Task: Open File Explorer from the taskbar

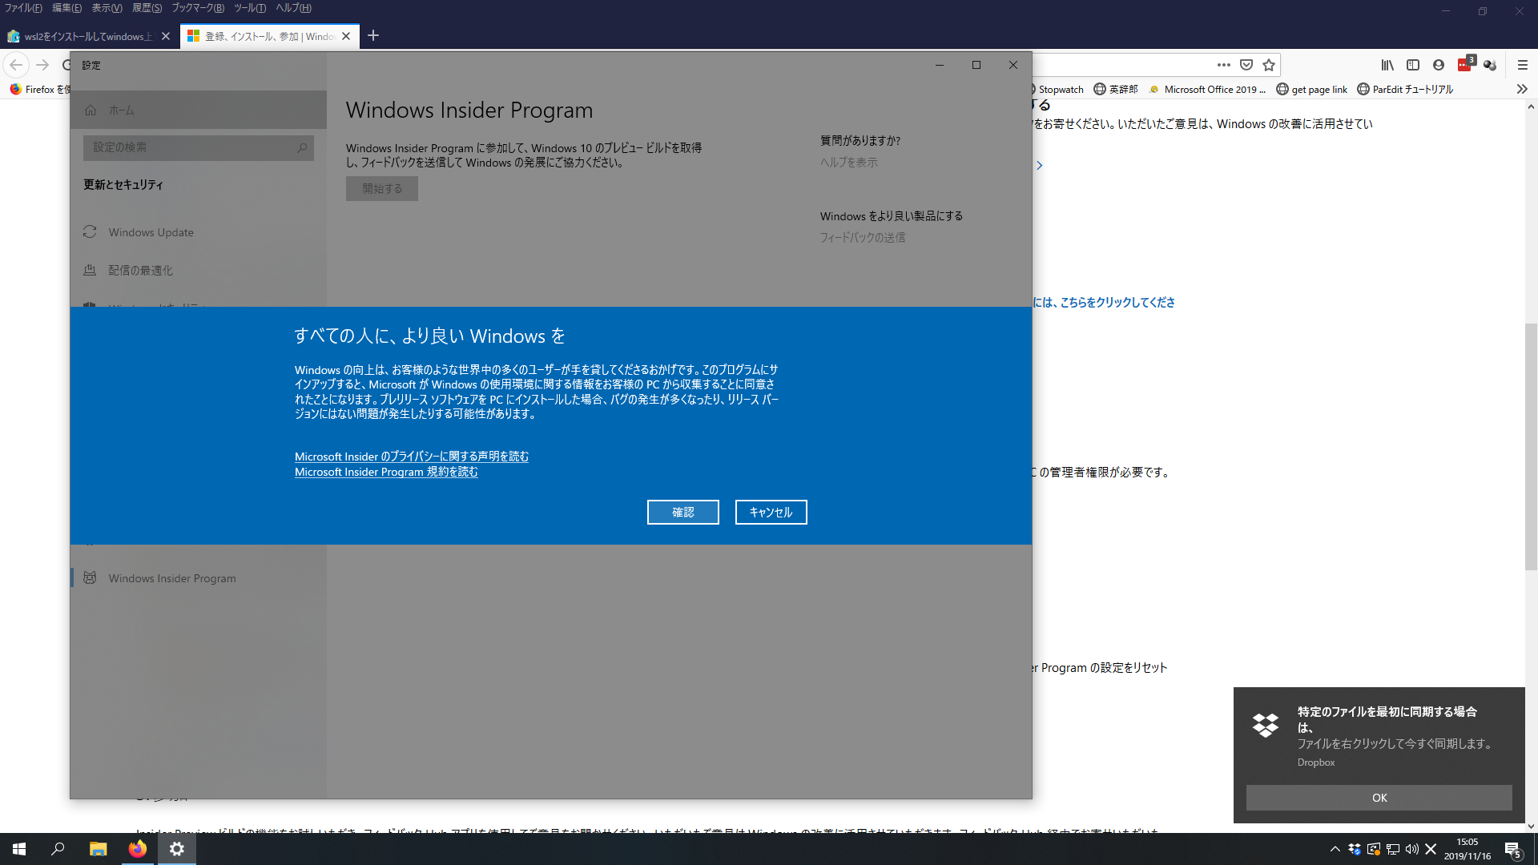Action: click(x=98, y=849)
